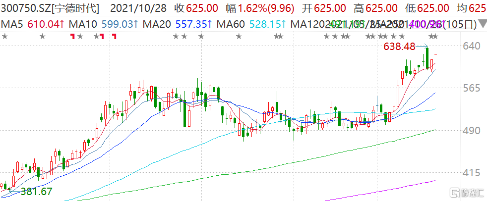Click the 640 price axis label
This screenshot has width=487, height=201.
coord(472,47)
